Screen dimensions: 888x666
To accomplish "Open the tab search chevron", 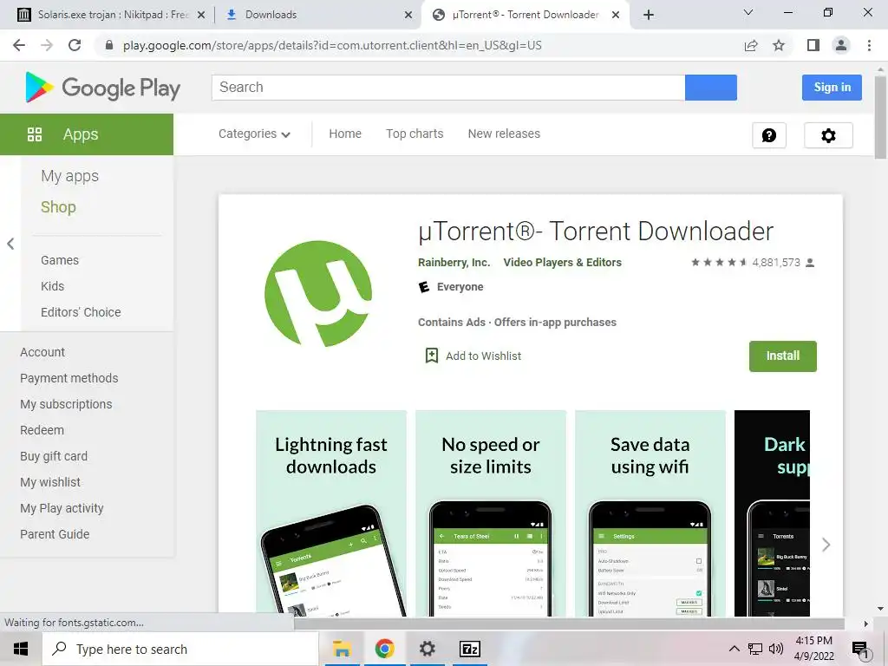I will [748, 12].
